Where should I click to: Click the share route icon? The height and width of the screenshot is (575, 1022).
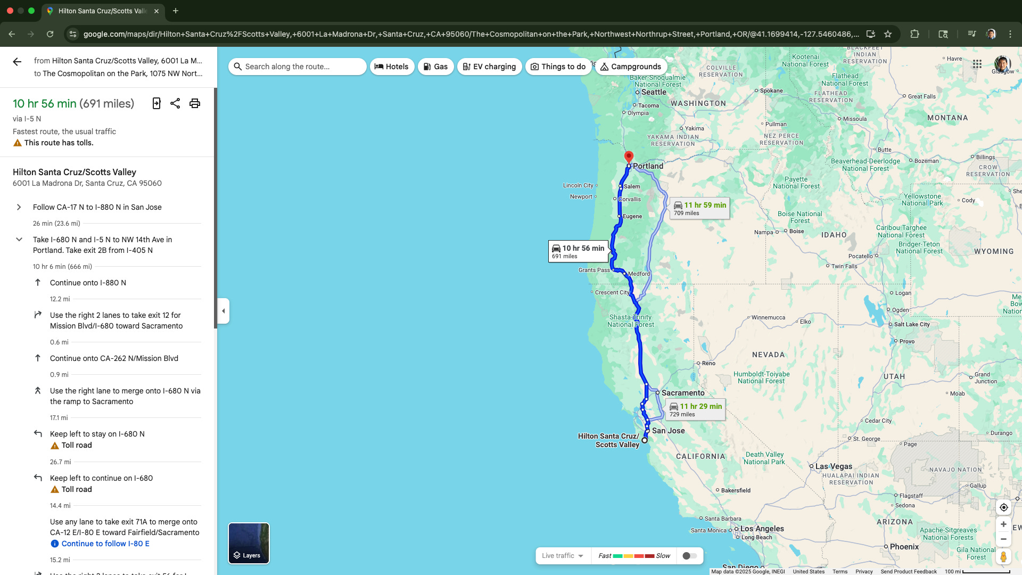[x=175, y=103]
